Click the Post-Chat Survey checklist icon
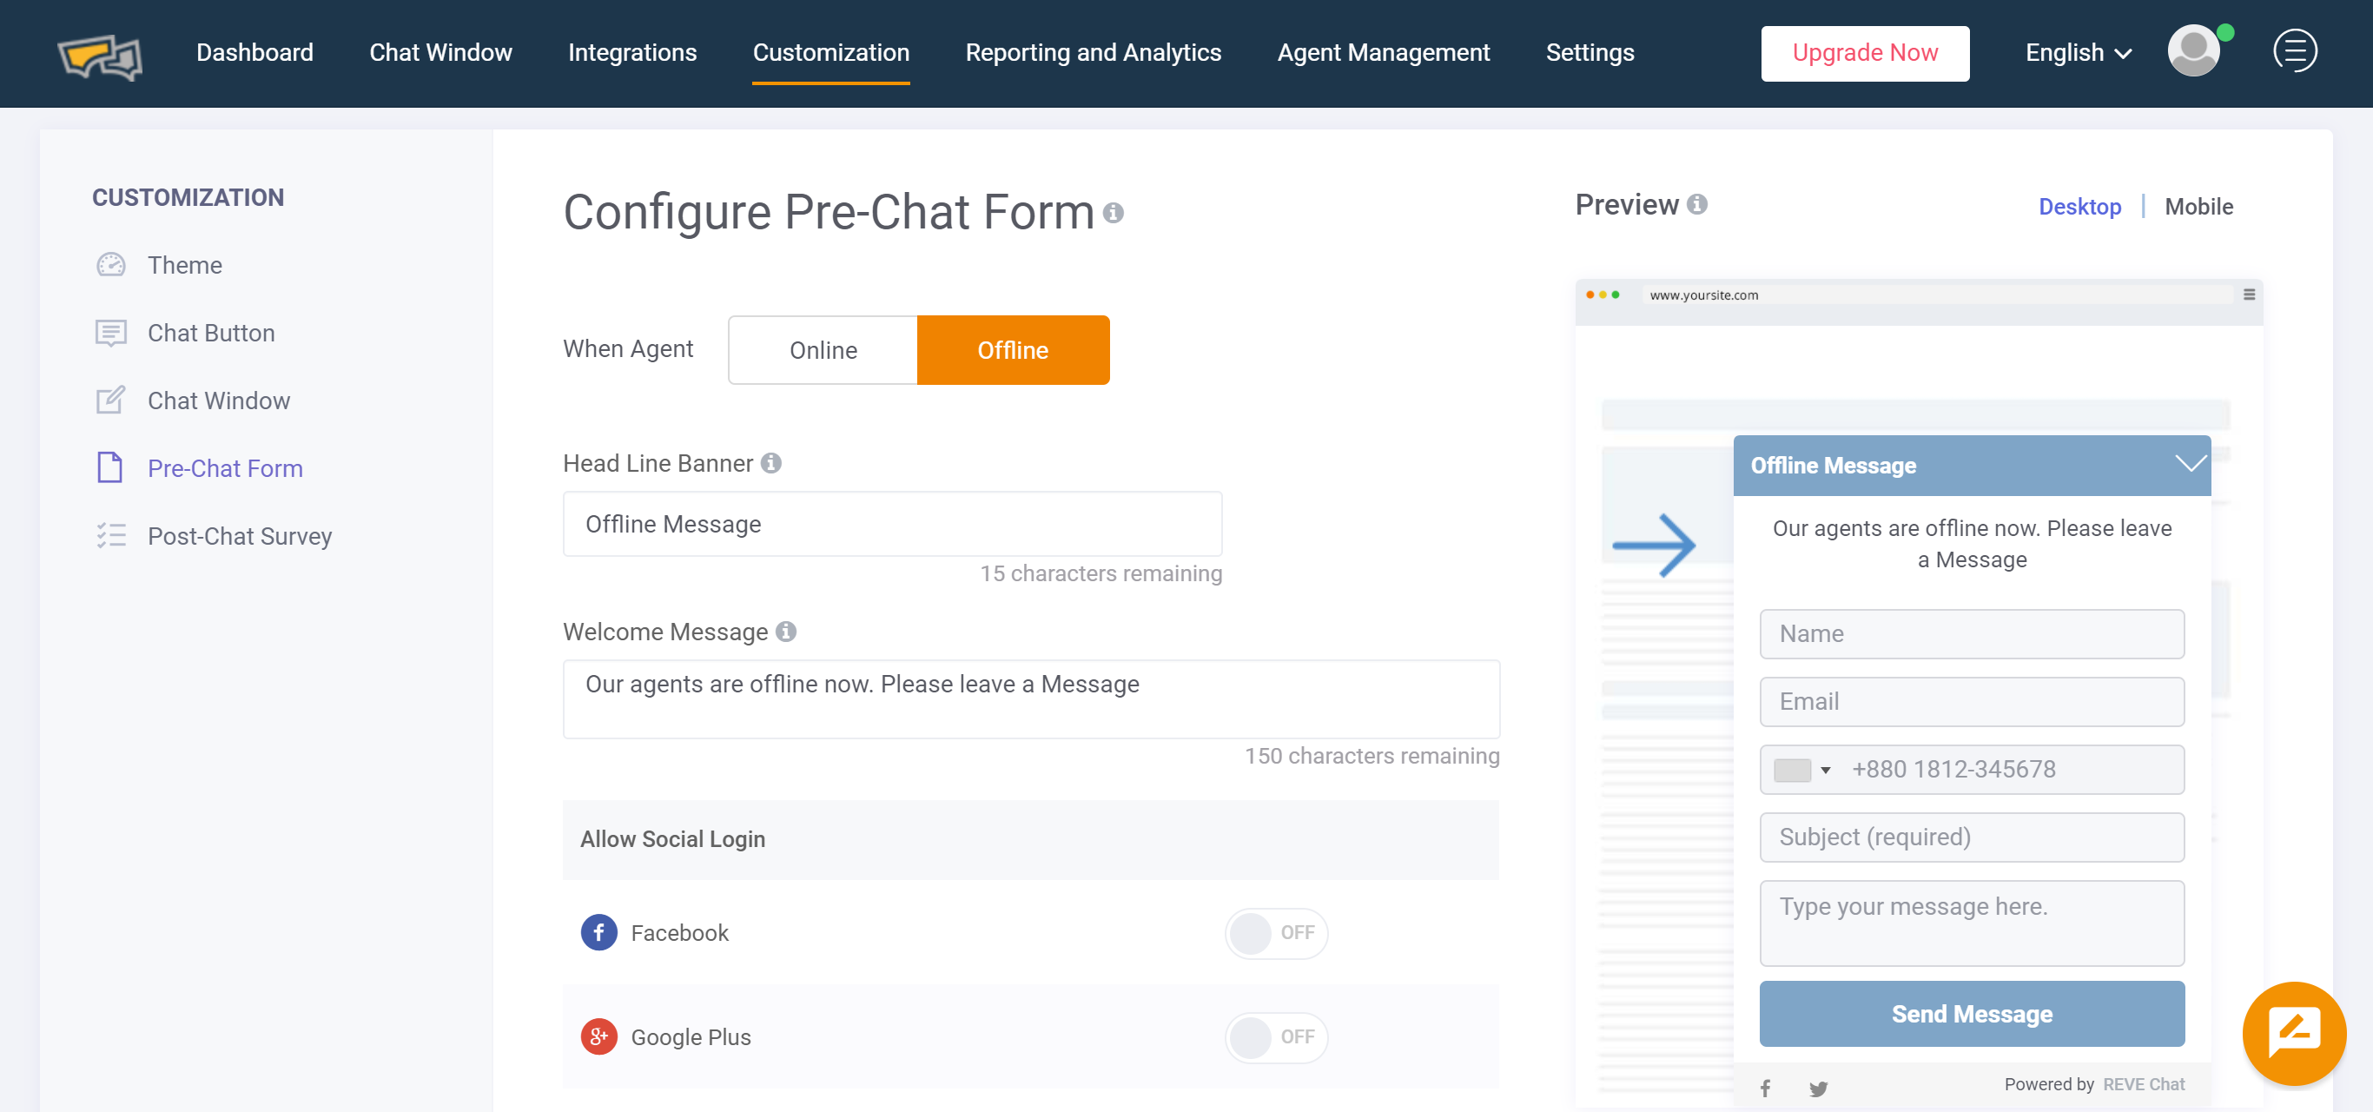This screenshot has height=1112, width=2373. click(110, 535)
